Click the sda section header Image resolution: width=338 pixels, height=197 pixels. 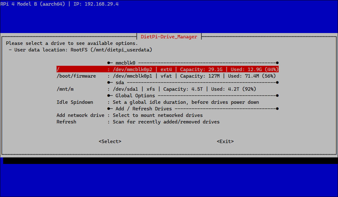(120, 83)
